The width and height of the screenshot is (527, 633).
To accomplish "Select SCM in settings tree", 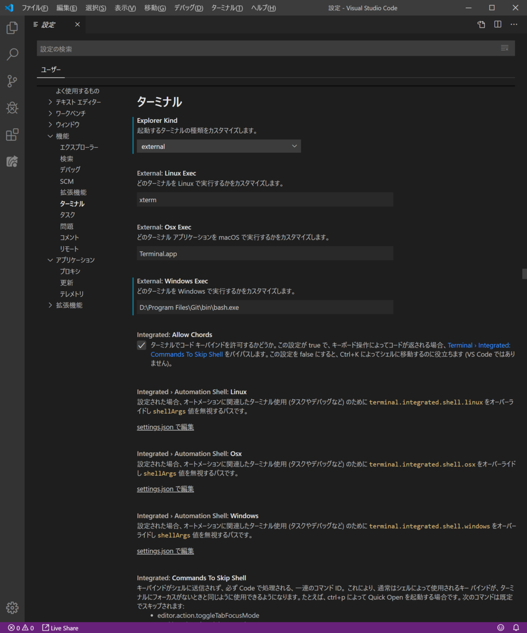I will click(x=67, y=181).
